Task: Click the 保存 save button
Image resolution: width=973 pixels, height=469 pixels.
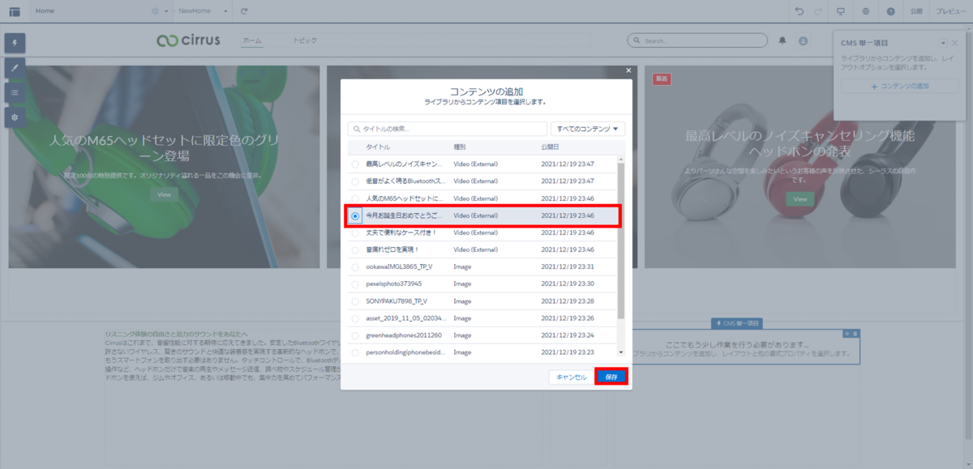Action: (611, 377)
